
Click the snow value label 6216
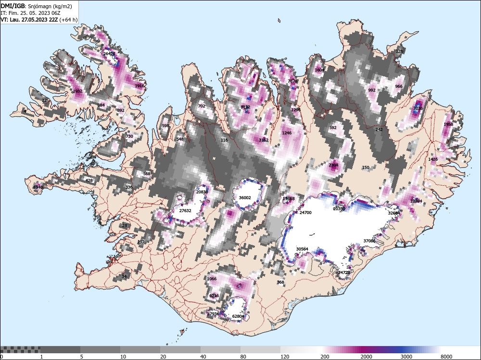pyautogui.click(x=214, y=296)
